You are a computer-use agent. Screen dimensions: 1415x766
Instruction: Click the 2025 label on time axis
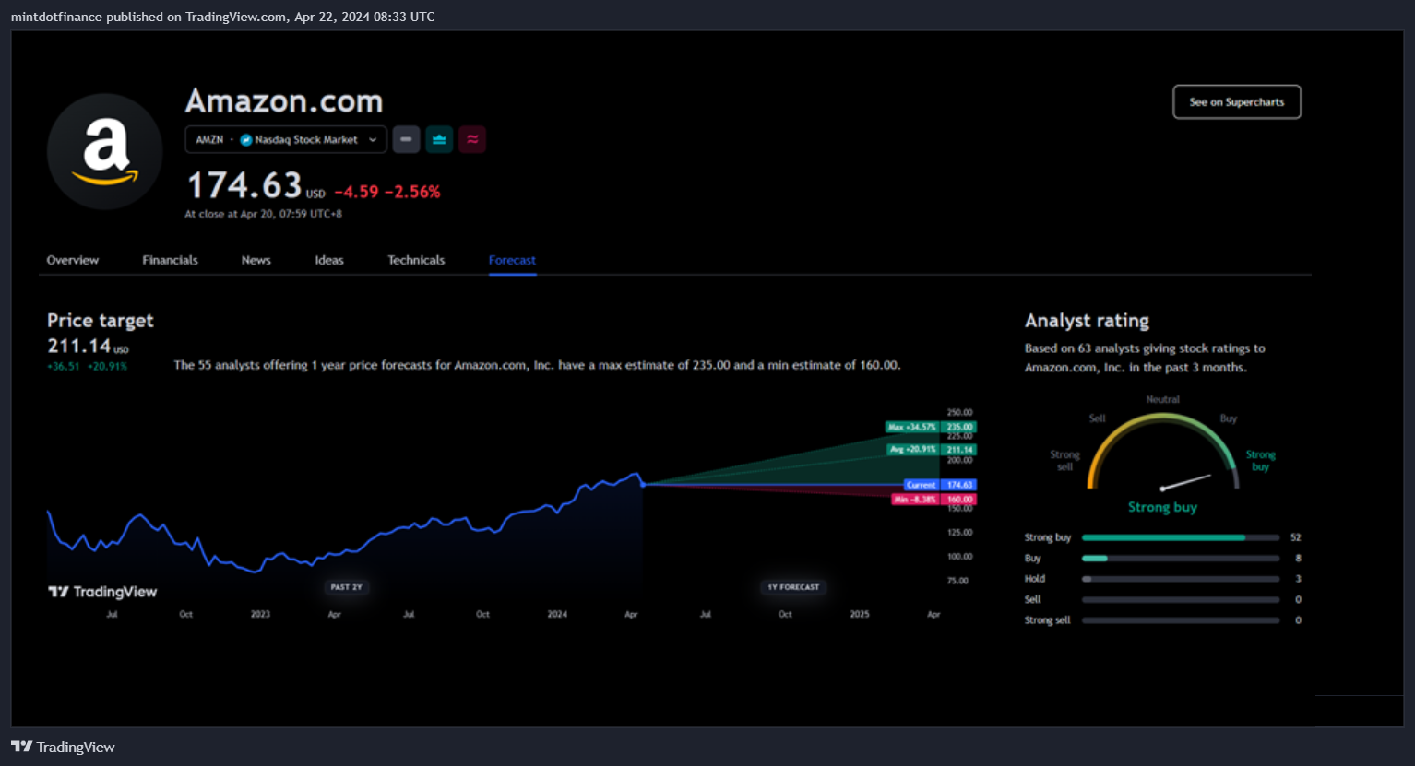pyautogui.click(x=860, y=614)
